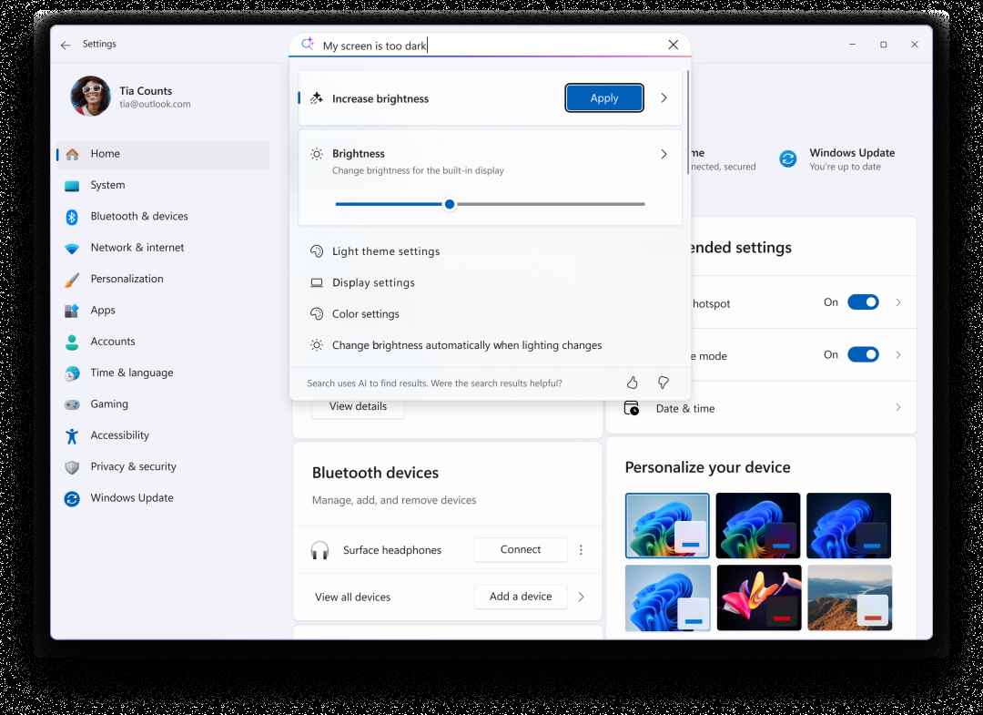This screenshot has height=715, width=983.
Task: Click the Windows Update sync icon in header
Action: point(787,159)
